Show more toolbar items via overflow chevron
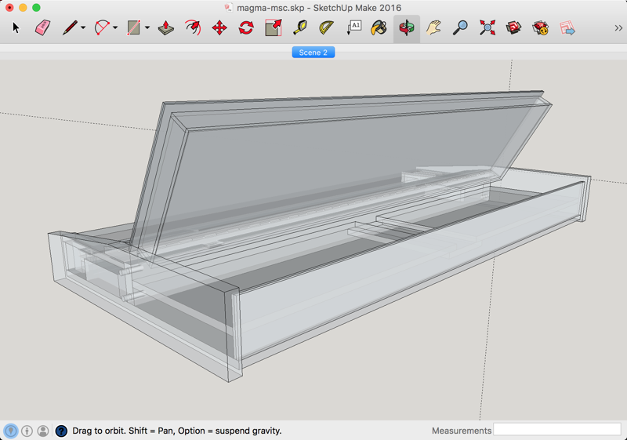This screenshot has width=627, height=440. point(618,28)
